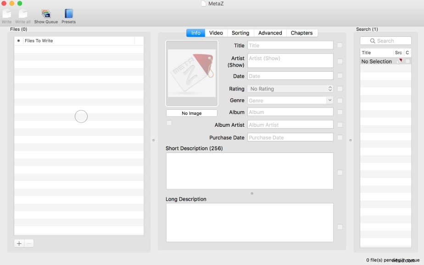Click the Rating stepper arrows
The image size is (424, 265).
[329, 89]
